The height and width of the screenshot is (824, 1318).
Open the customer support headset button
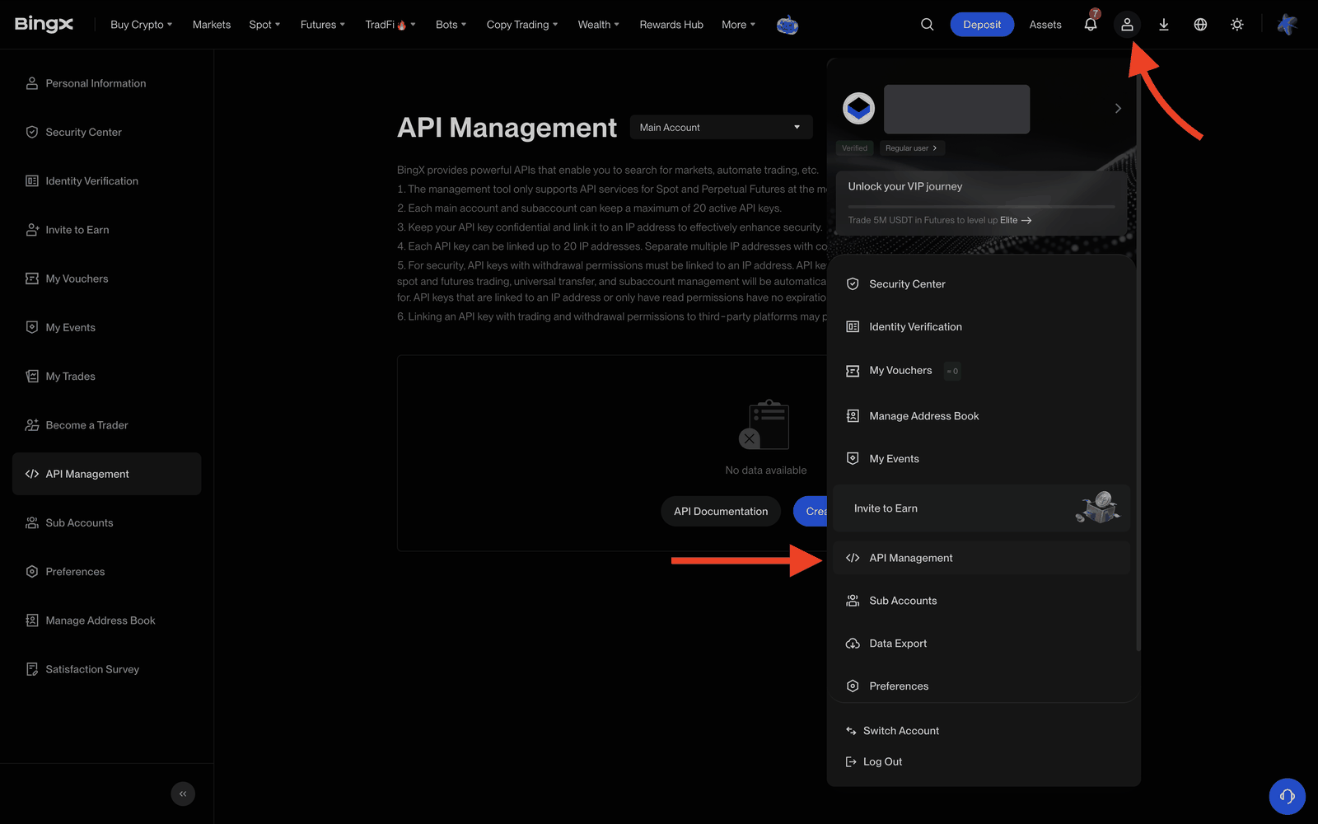tap(1287, 796)
